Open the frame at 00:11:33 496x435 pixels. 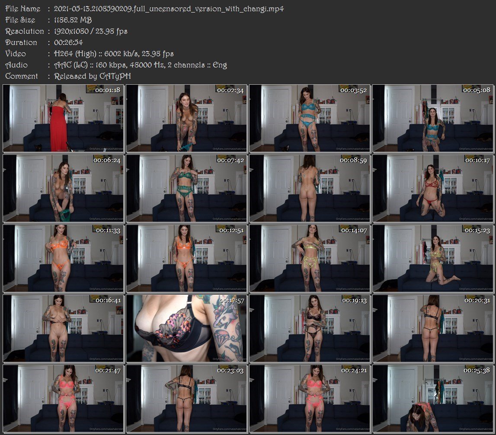click(x=64, y=258)
